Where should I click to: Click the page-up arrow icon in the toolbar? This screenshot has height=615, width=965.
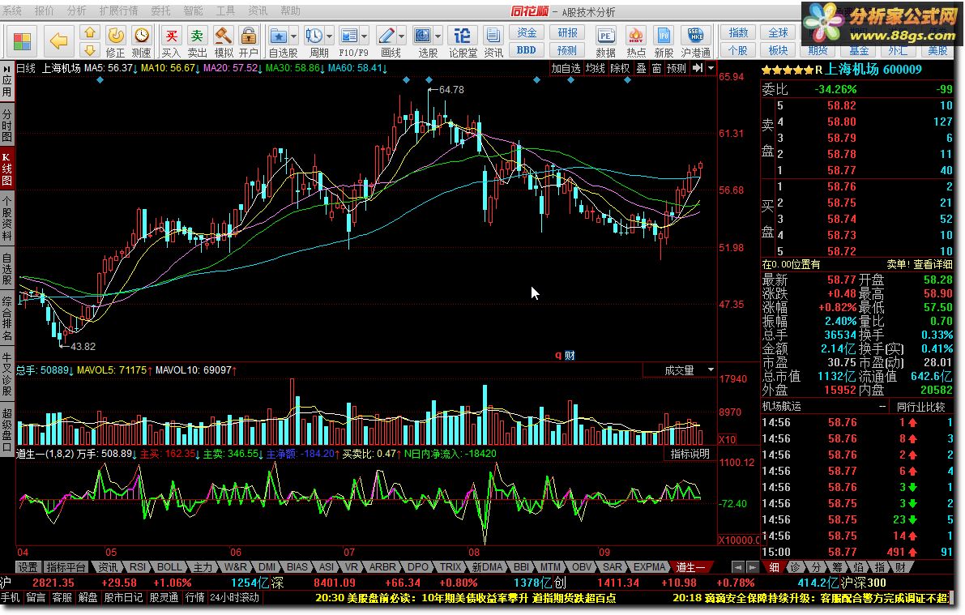(90, 32)
